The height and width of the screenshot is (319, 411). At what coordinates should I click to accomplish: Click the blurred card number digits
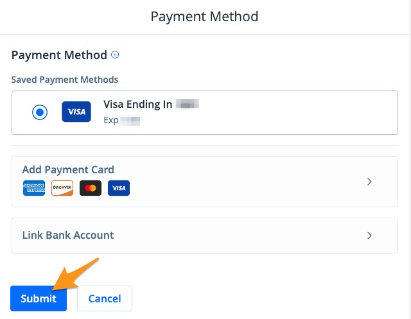pos(188,104)
